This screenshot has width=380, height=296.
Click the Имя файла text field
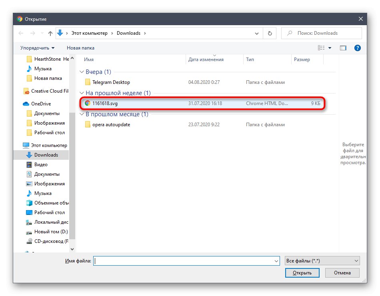(184, 261)
